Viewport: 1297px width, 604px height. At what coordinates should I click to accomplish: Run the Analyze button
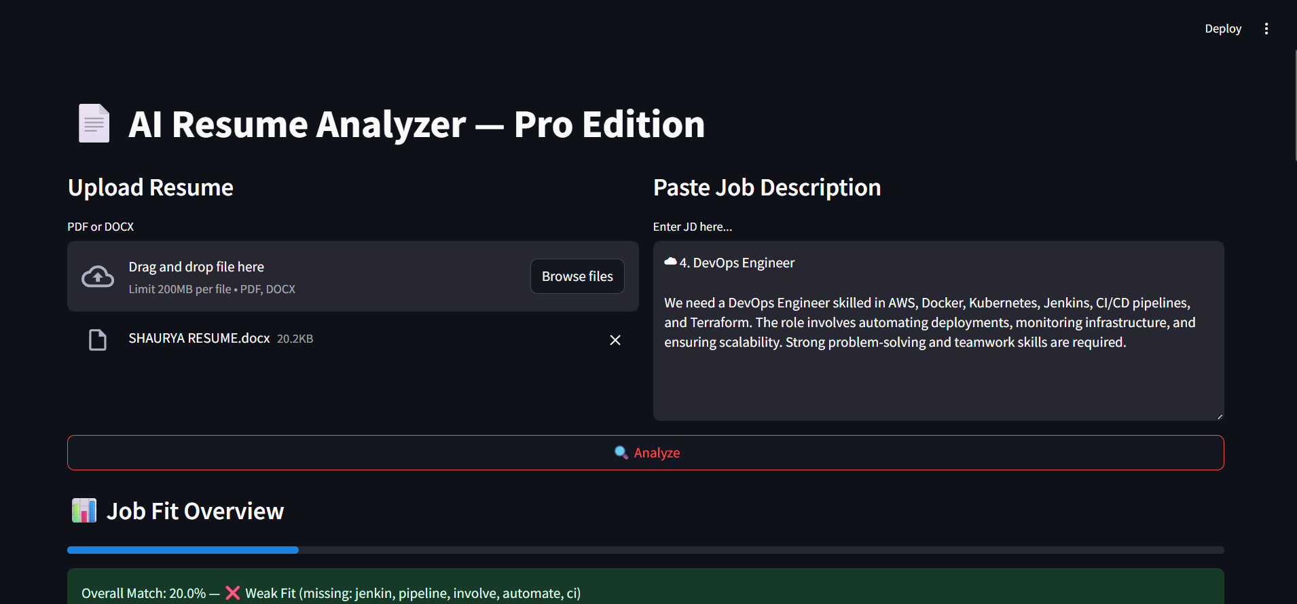coord(645,453)
